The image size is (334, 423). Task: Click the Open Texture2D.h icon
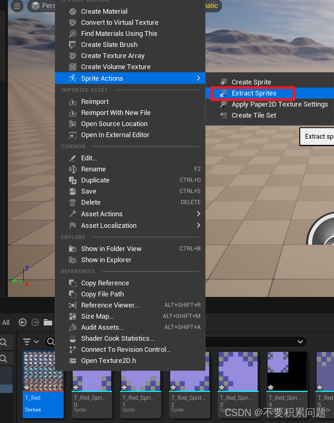(73, 361)
